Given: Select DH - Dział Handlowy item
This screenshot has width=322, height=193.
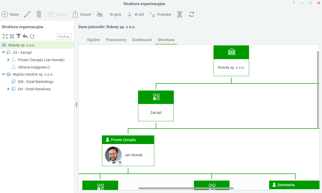Looking at the screenshot, I should coord(34,89).
